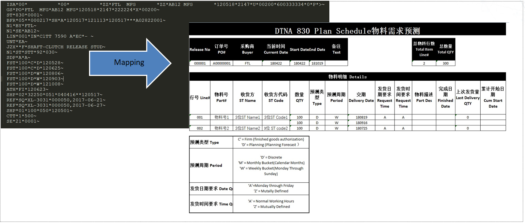Viewport: 525px width, 223px height.
Task: Select the Last Delivery QTY column header
Action: tap(467, 98)
